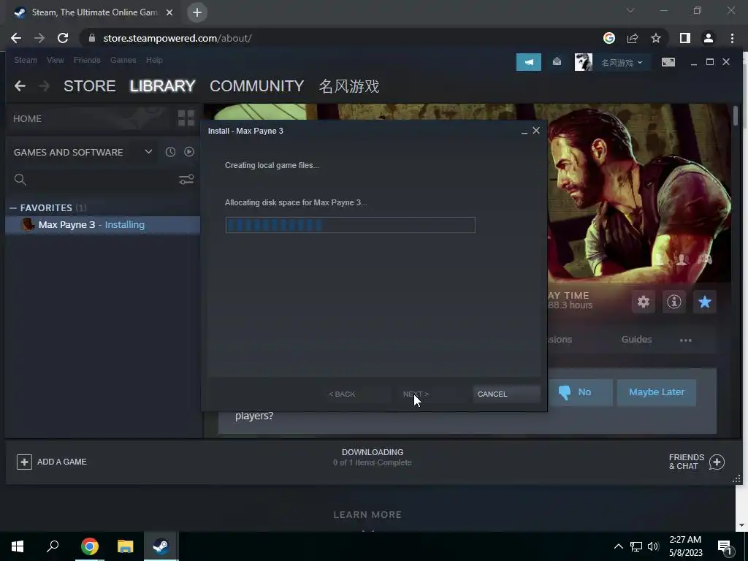This screenshot has height=561, width=748.
Task: Click the LEARN MORE link
Action: coord(367,515)
